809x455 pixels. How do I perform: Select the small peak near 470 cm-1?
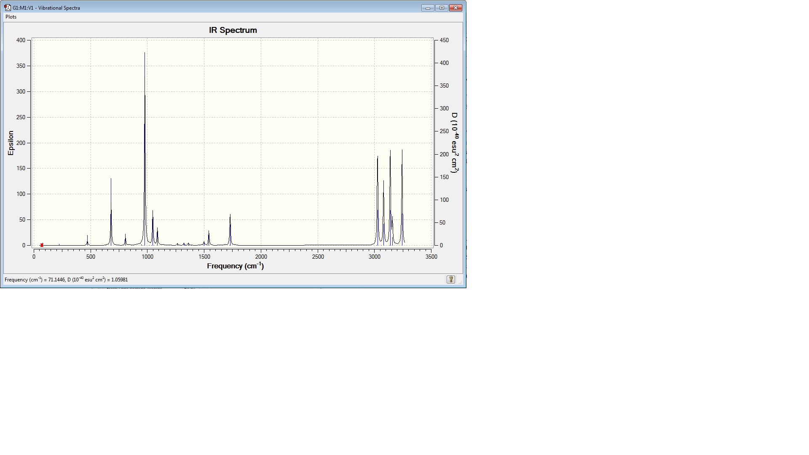pos(88,241)
